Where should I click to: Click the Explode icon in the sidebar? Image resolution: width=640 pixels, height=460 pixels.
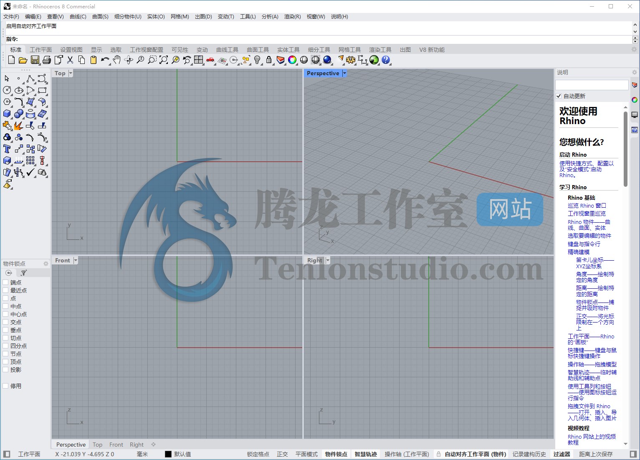[x=19, y=125]
